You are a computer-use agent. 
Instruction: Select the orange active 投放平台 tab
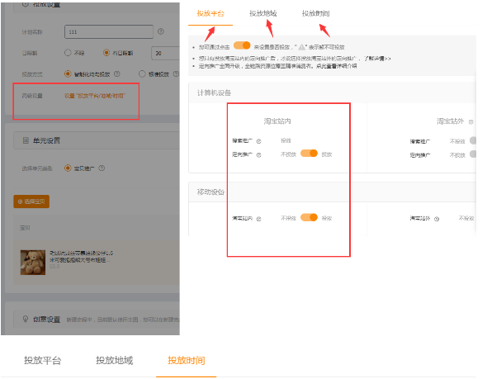(x=210, y=13)
